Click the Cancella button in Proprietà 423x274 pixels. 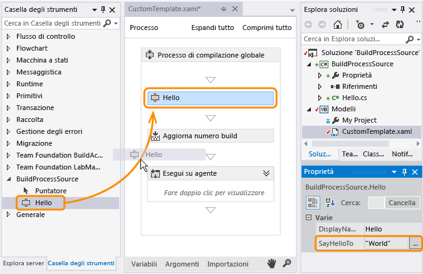(x=402, y=203)
